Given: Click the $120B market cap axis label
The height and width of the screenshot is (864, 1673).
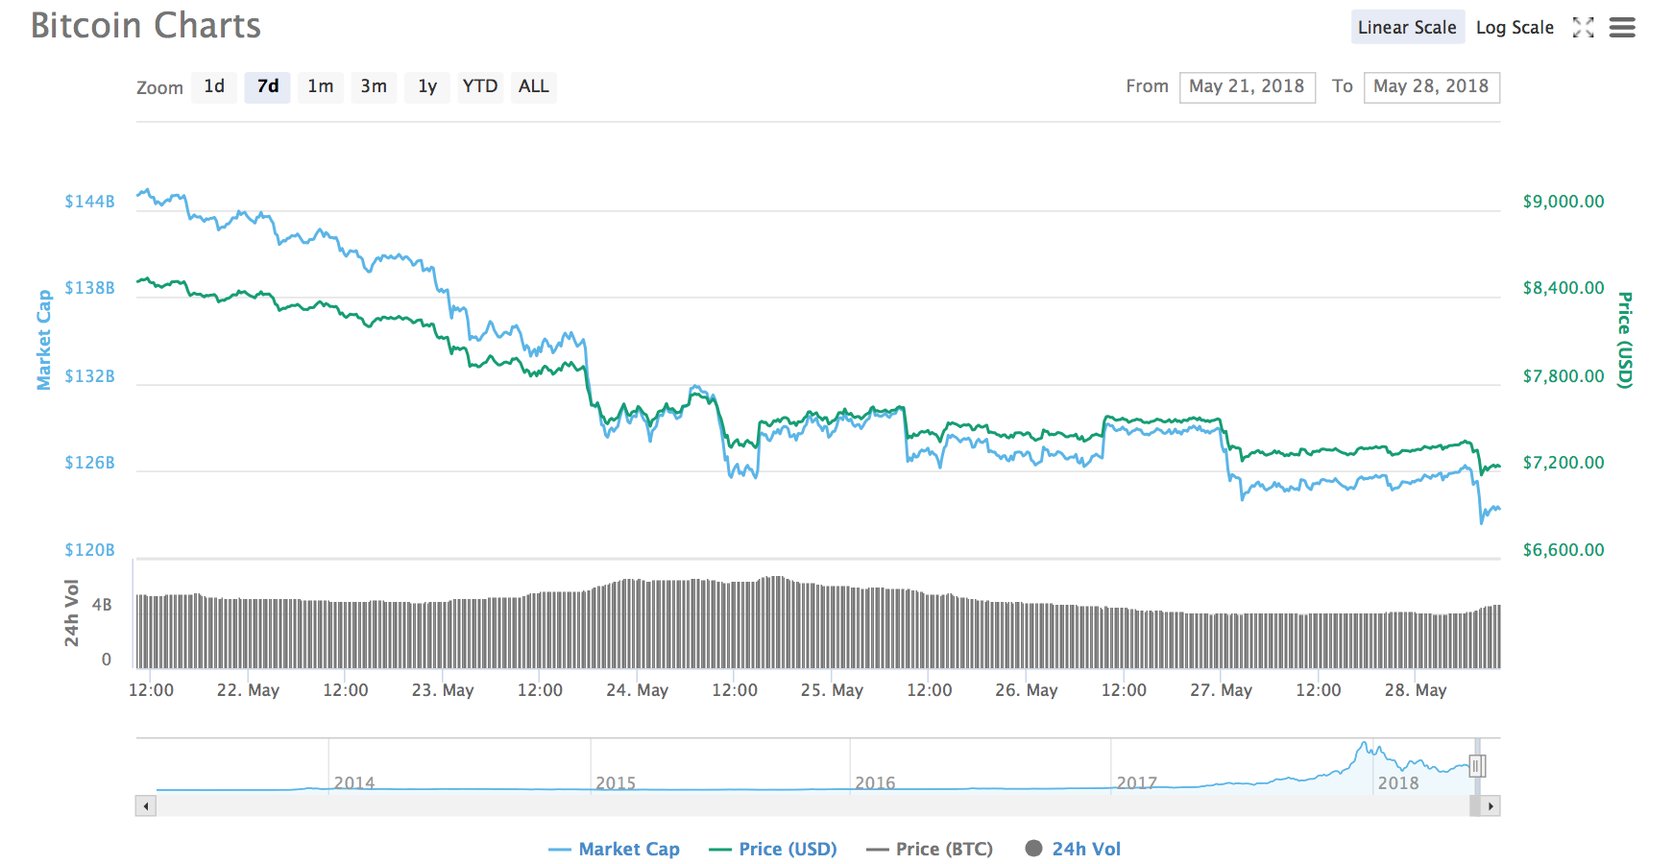Looking at the screenshot, I should coord(89,550).
